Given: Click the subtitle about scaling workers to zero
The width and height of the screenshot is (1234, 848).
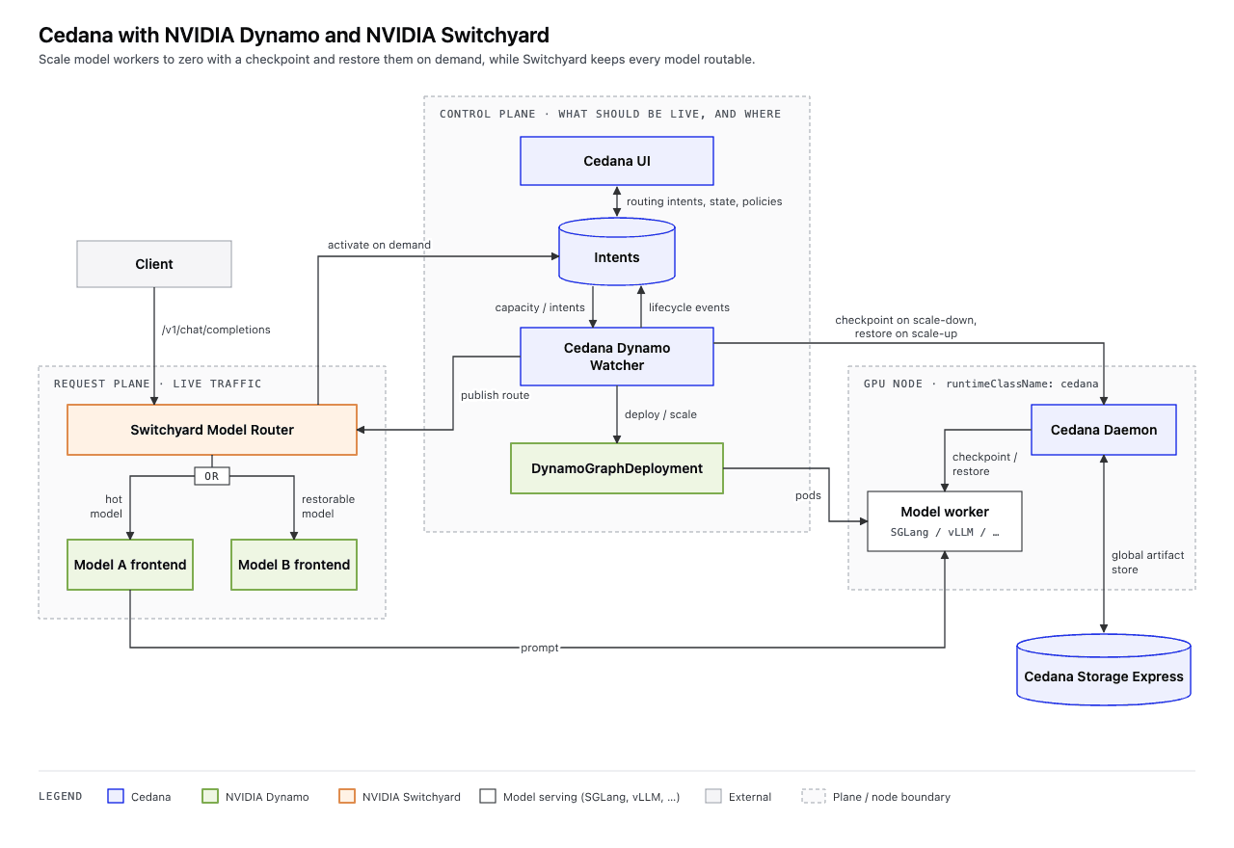Looking at the screenshot, I should pos(397,60).
